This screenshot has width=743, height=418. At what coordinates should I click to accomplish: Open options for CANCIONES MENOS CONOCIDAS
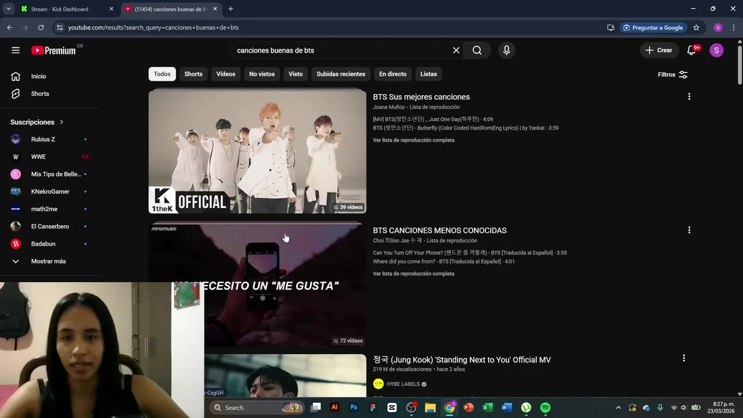click(x=689, y=230)
